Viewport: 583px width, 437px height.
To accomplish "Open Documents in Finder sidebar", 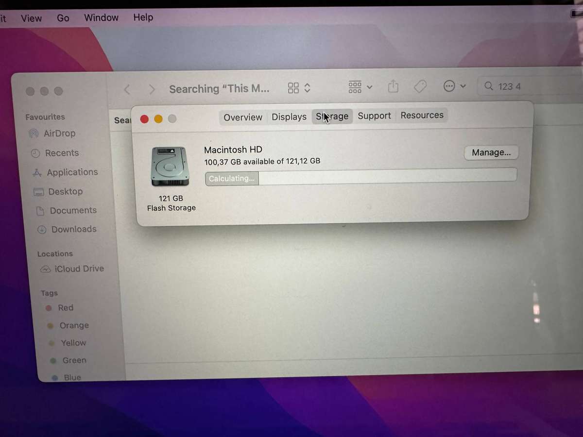I will point(73,210).
